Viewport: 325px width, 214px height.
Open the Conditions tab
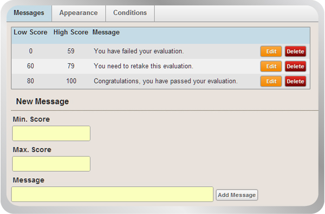(x=130, y=13)
